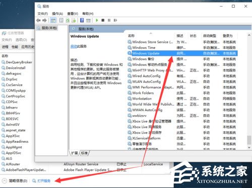
Task: Click gear icon beside Windows Time
Action: 130,48
